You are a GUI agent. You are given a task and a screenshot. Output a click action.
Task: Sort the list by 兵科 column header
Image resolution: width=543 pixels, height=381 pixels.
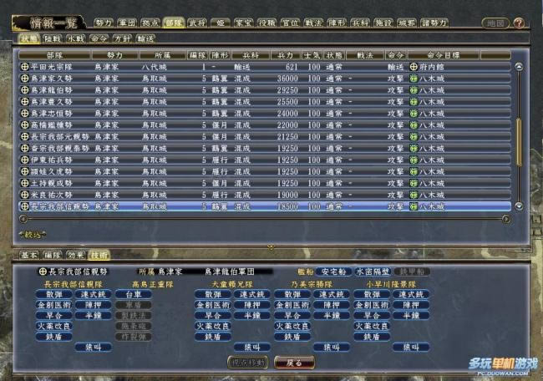point(251,55)
